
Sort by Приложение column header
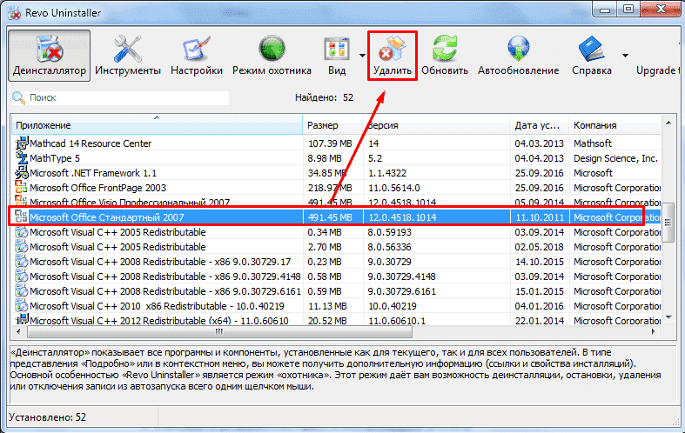pos(157,125)
